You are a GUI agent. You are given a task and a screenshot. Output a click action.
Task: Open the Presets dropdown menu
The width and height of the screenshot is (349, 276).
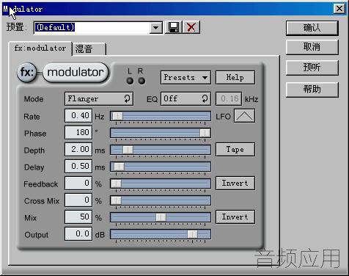(x=185, y=78)
